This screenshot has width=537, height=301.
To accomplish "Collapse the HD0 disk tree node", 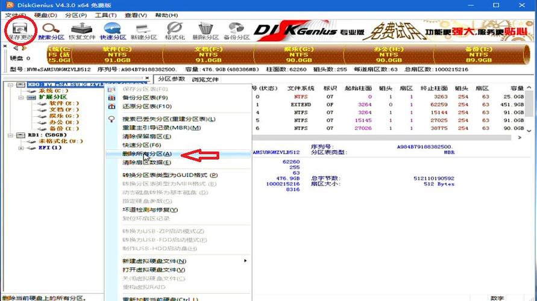I will [10, 84].
